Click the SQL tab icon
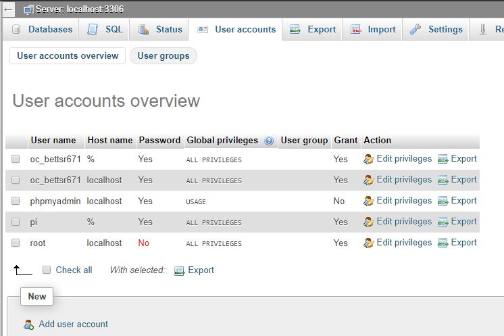Image resolution: width=504 pixels, height=336 pixels. click(93, 29)
